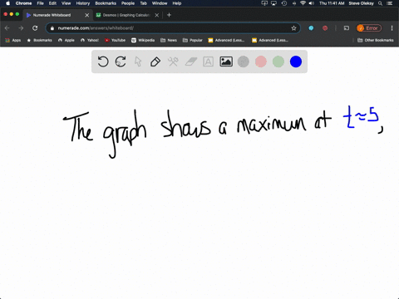The height and width of the screenshot is (299, 399).
Task: Open the Edit menu
Action: coord(52,3)
